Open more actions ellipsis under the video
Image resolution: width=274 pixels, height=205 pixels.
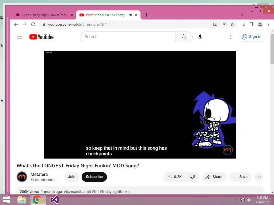click(x=259, y=177)
